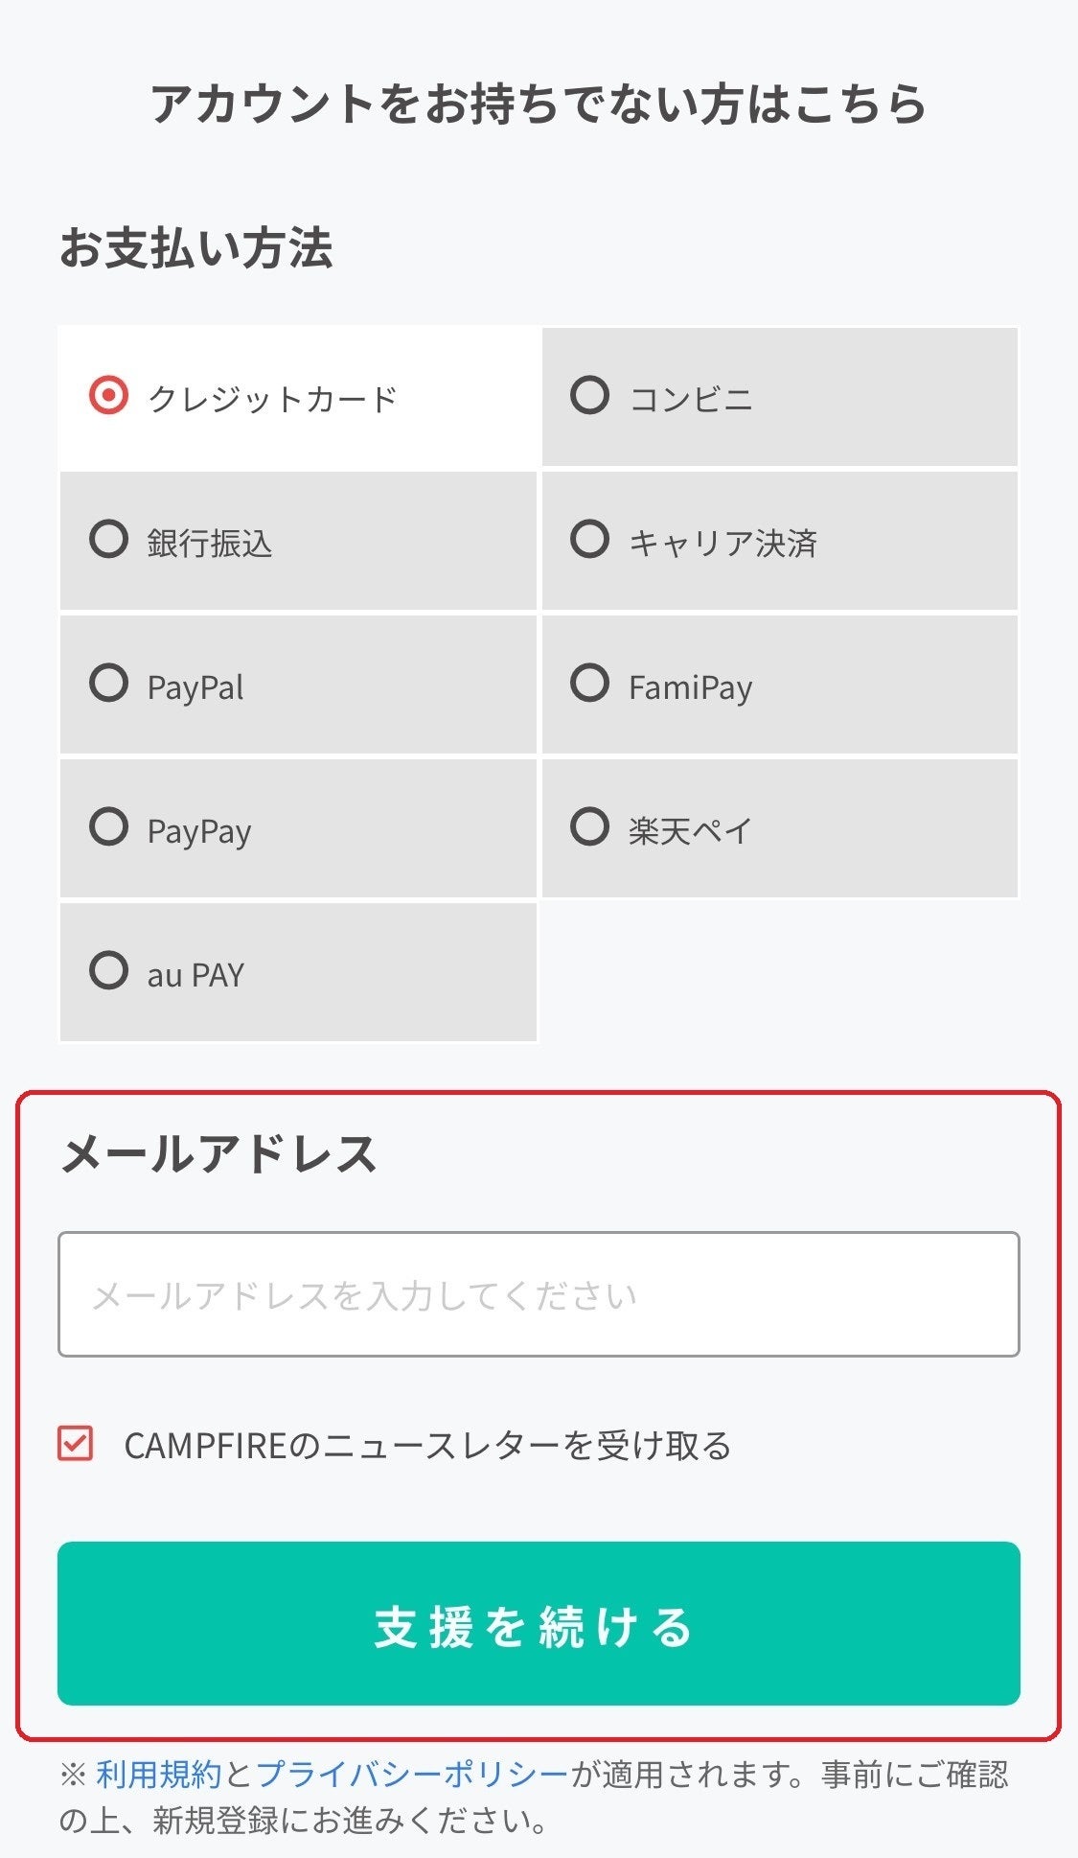Screen dimensions: 1078x1858
Task: Select the クレジットカード radio button
Action: point(108,395)
